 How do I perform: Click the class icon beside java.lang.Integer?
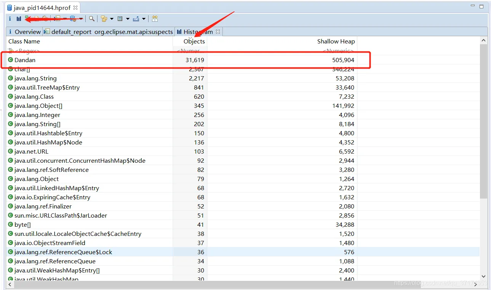point(11,115)
